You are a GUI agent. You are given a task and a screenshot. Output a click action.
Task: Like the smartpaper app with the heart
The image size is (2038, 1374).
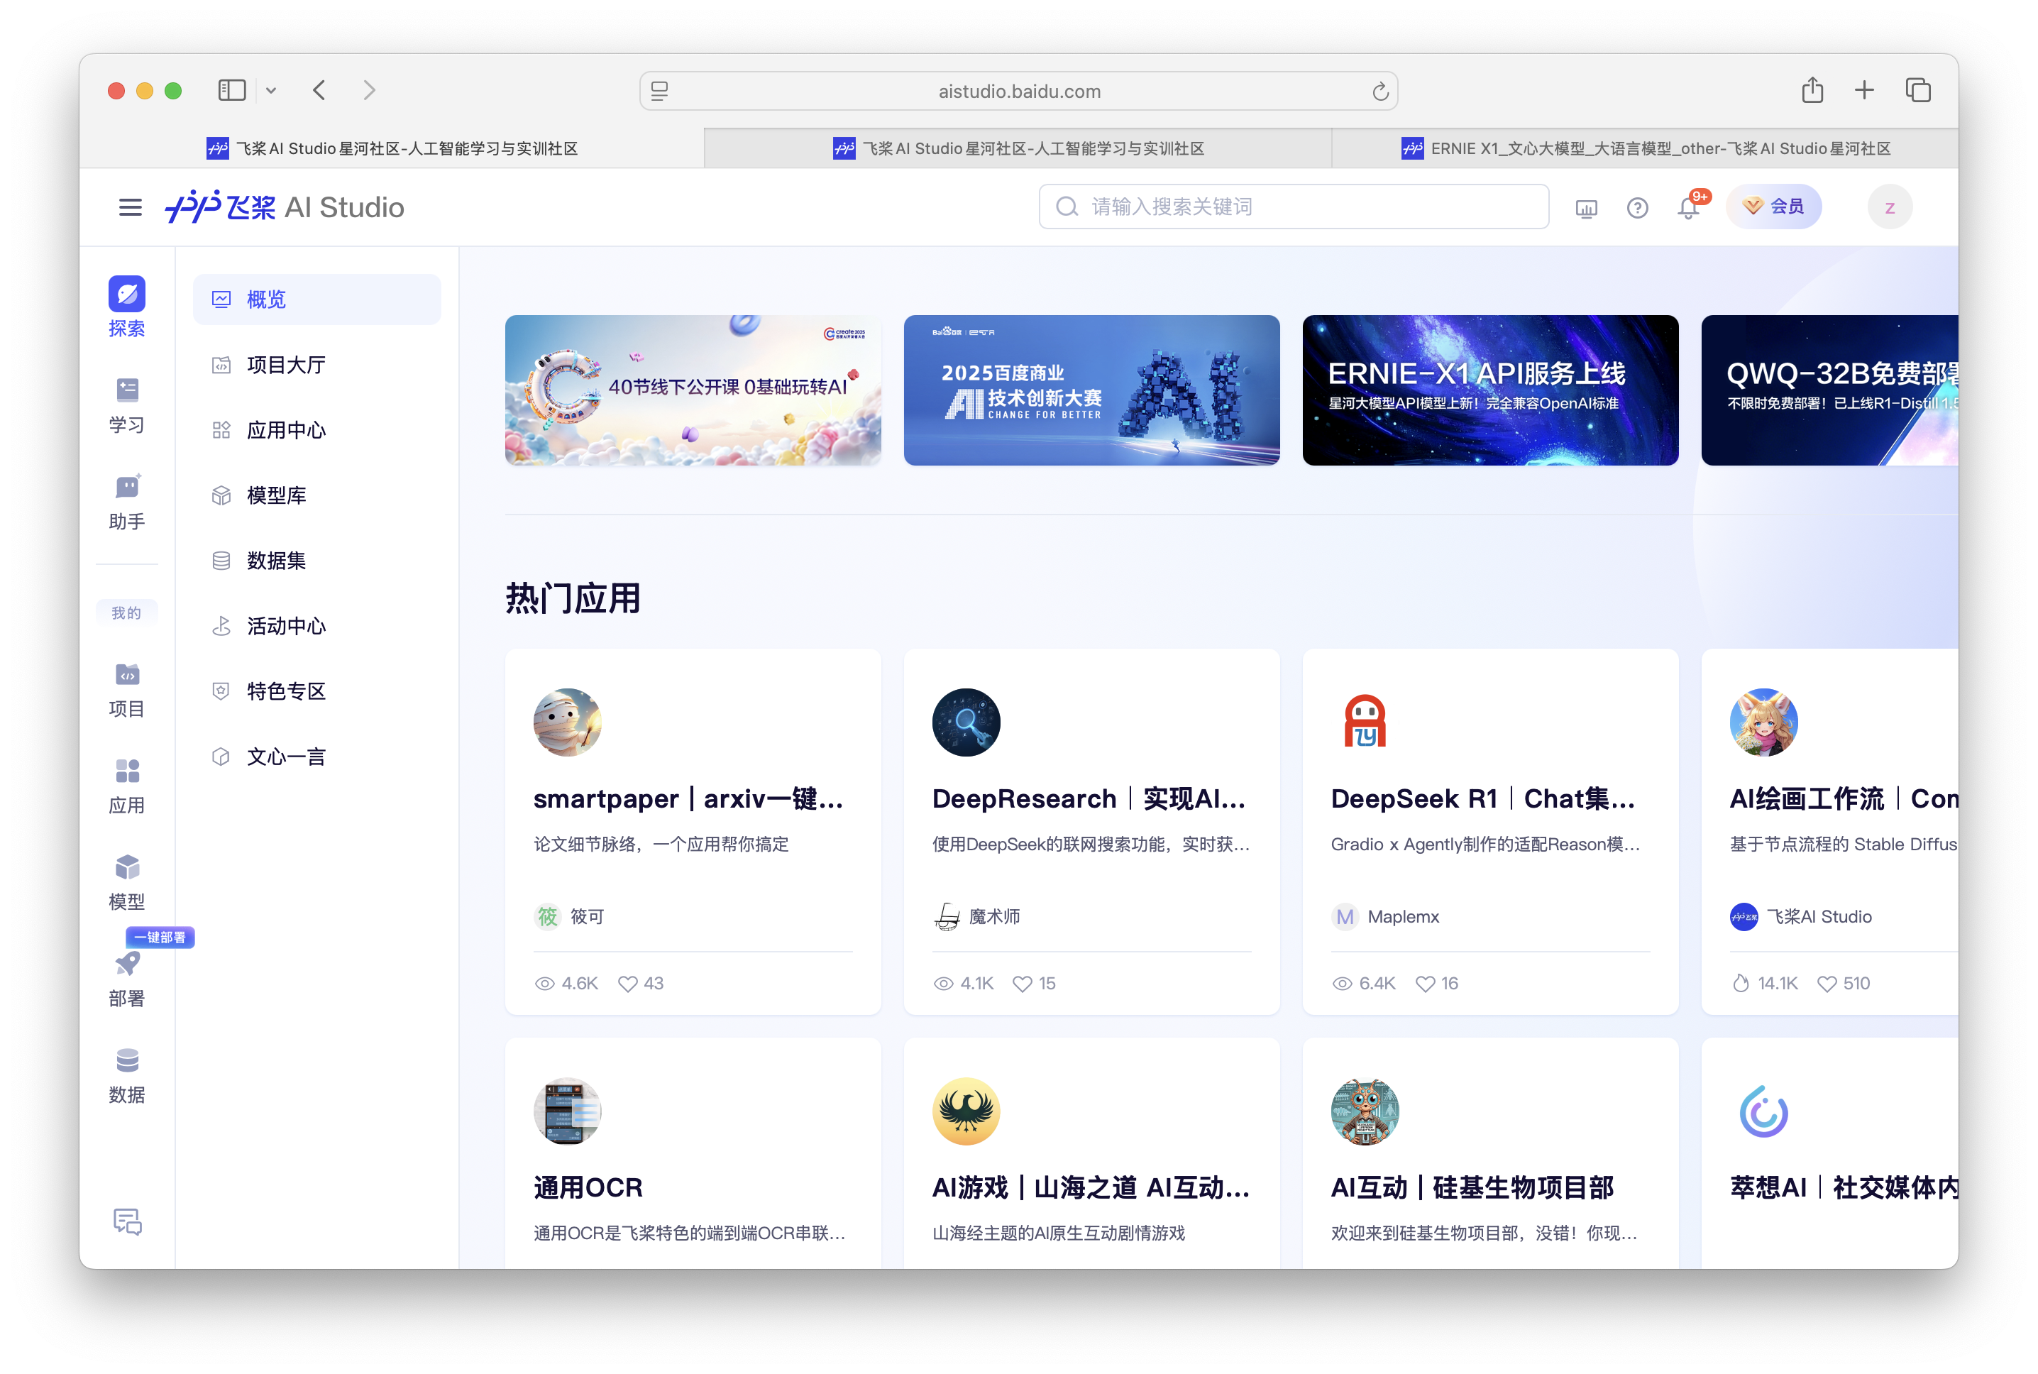[x=628, y=983]
